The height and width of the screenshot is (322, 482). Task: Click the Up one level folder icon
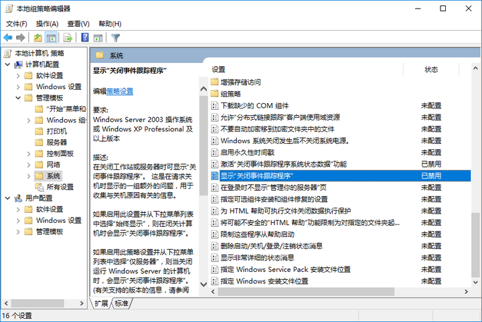pyautogui.click(x=37, y=37)
